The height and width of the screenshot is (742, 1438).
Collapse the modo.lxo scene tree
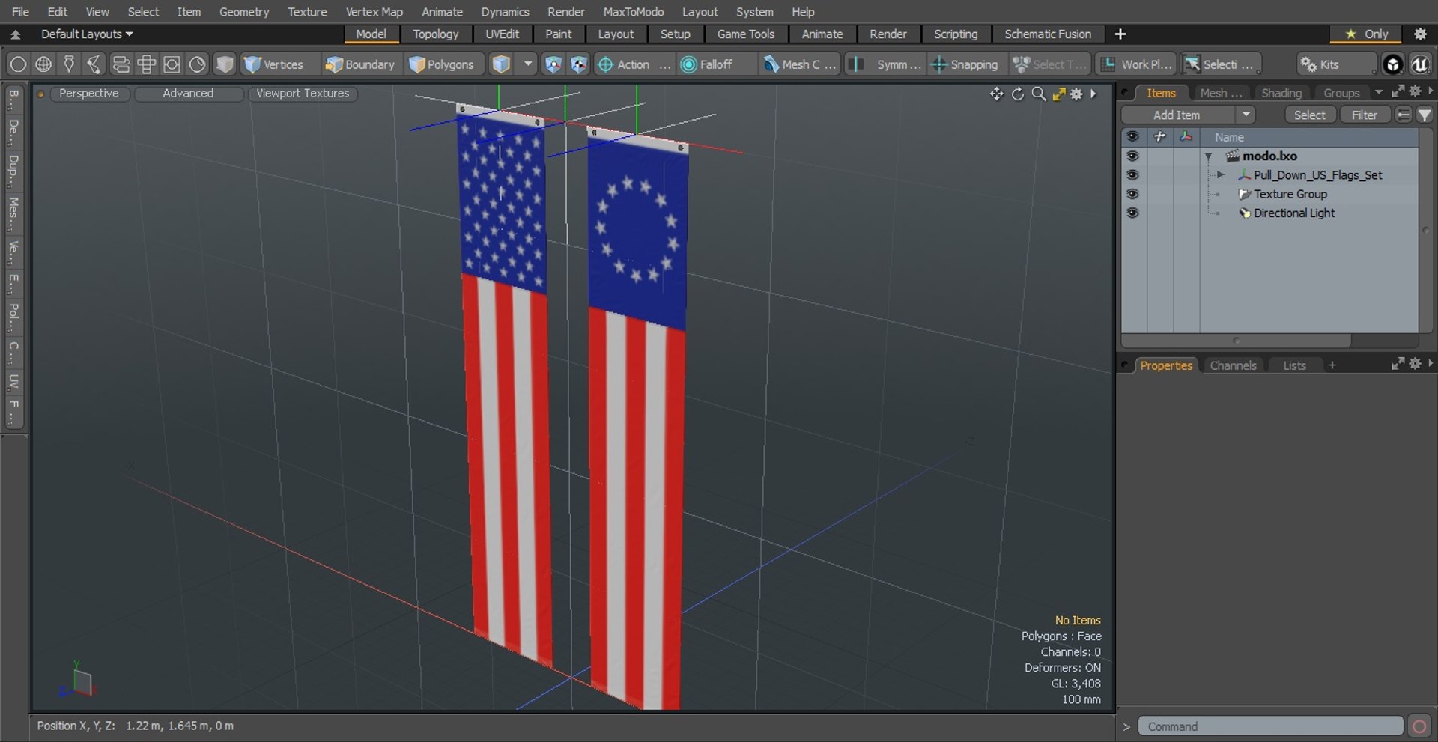pyautogui.click(x=1208, y=156)
